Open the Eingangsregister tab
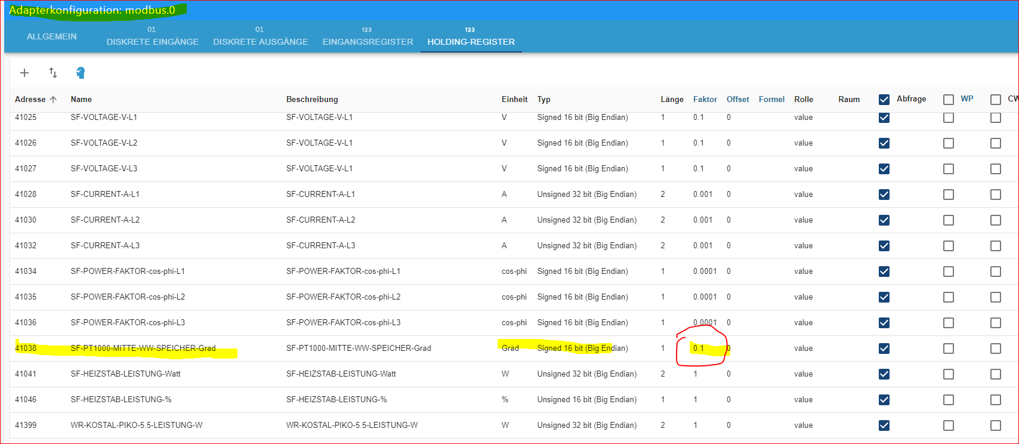This screenshot has height=444, width=1019. point(368,36)
